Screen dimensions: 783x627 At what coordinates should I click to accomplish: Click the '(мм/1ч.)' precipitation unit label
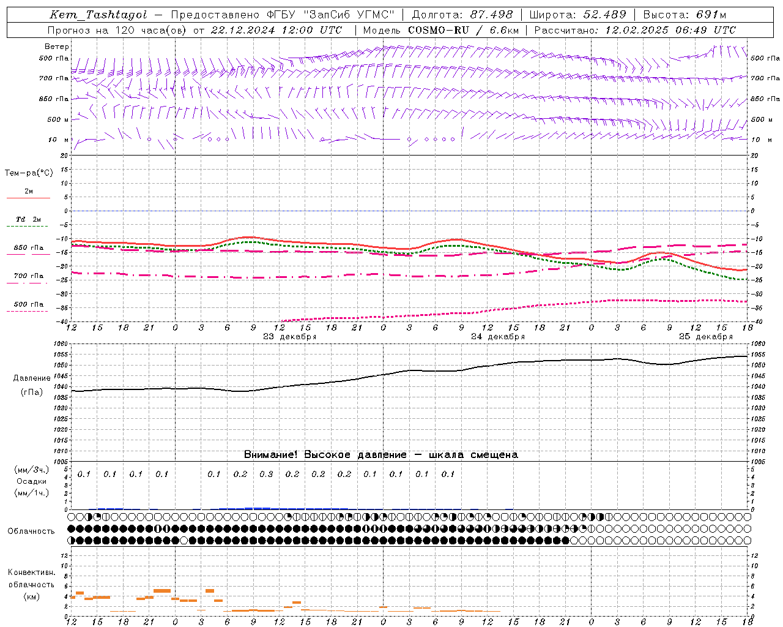32,493
